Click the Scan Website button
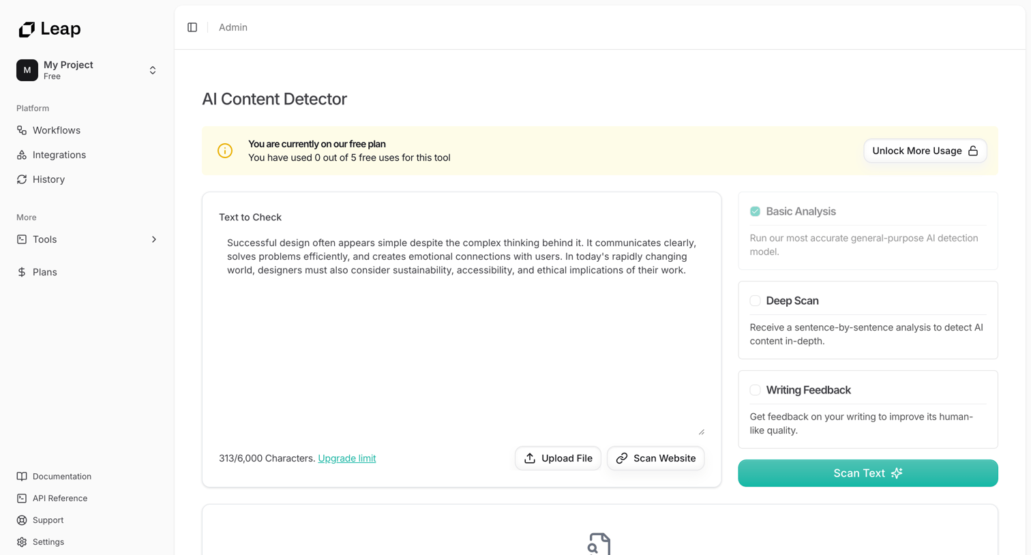1031x555 pixels. 655,458
